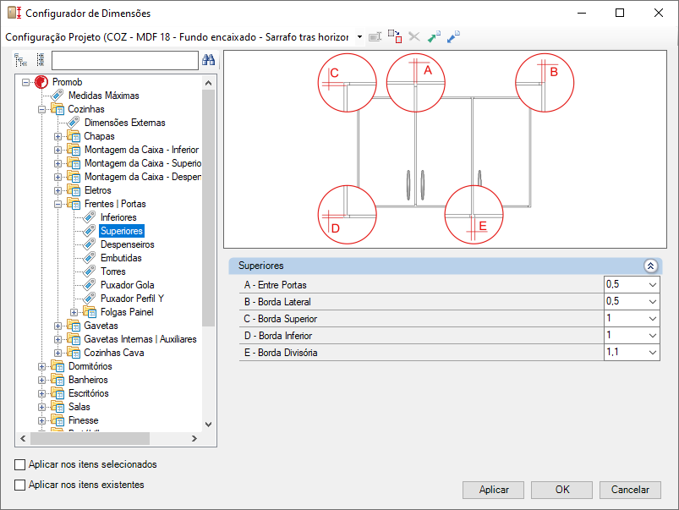Click the Frentes | Portas folder icon

(x=74, y=204)
